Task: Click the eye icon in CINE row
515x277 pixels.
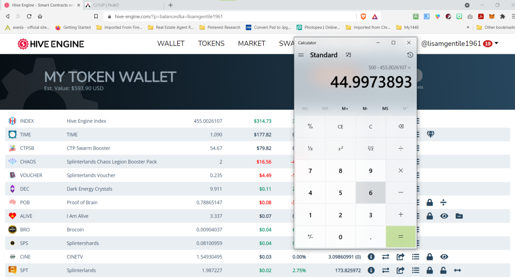Action: (444, 257)
